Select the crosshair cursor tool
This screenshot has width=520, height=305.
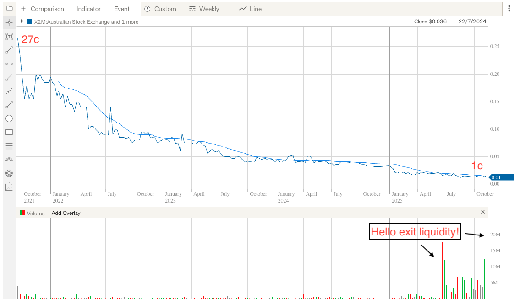[x=9, y=22]
